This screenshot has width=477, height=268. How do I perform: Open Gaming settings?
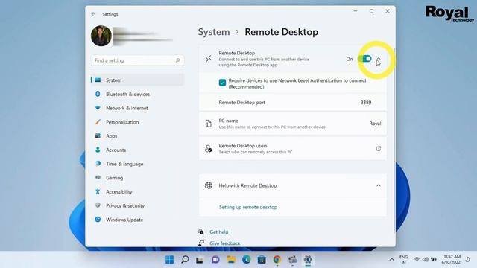(x=137, y=178)
